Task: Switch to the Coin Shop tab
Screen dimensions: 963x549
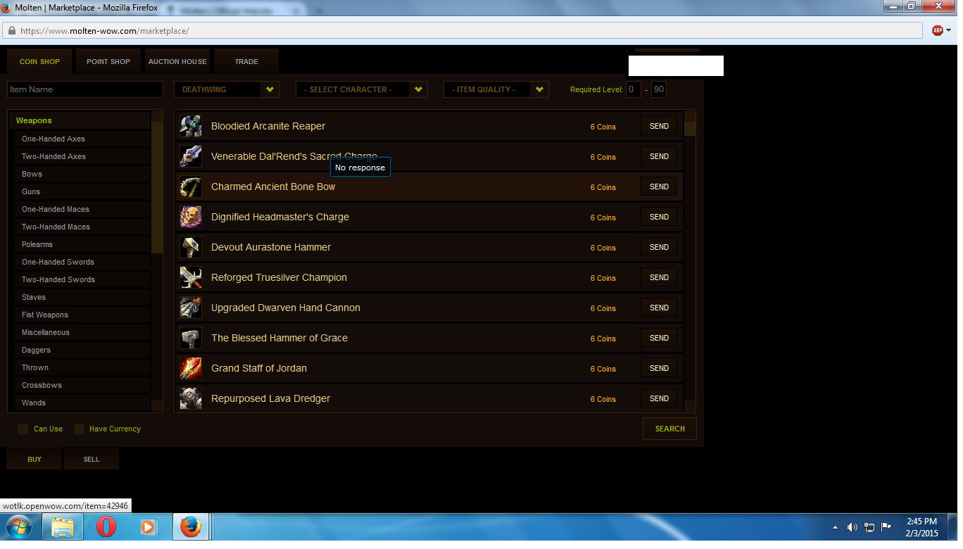Action: pos(39,61)
